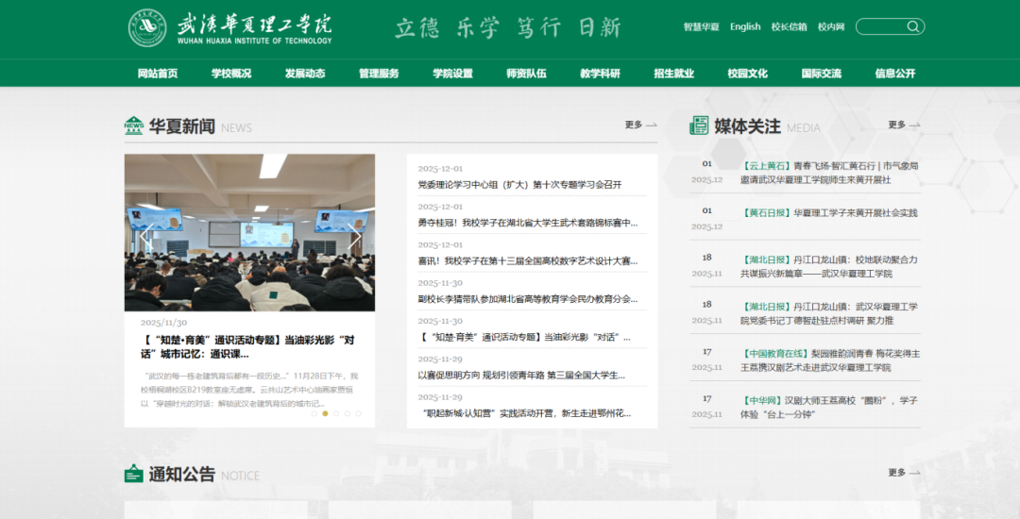This screenshot has width=1020, height=519.
Task: Open news list item 【"知楚·育美"通识活动专题】
Action: (524, 337)
